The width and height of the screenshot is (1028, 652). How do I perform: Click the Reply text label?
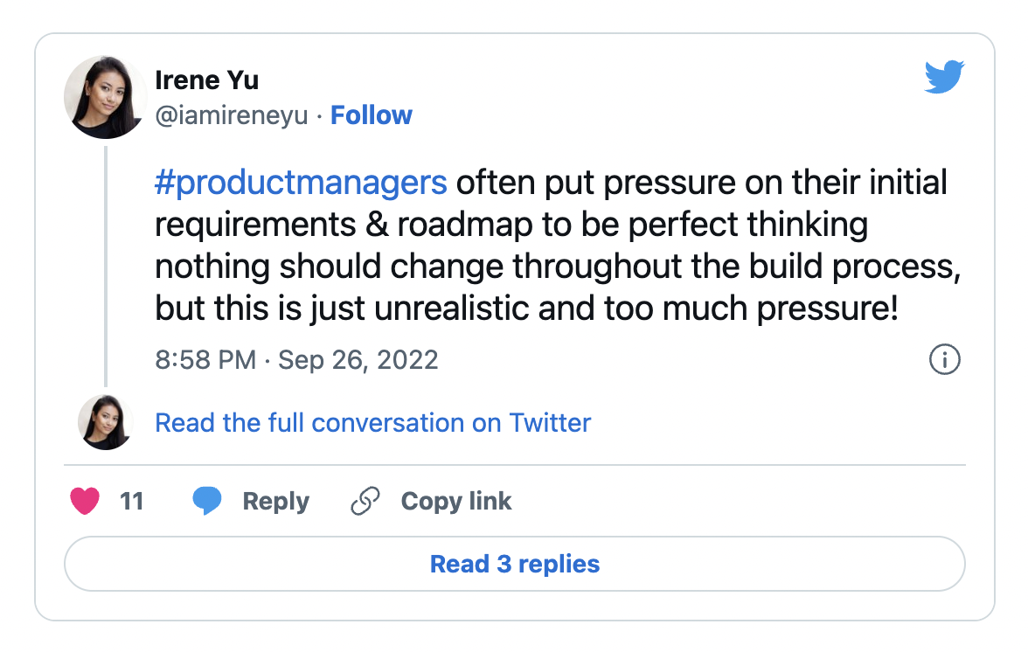(275, 502)
